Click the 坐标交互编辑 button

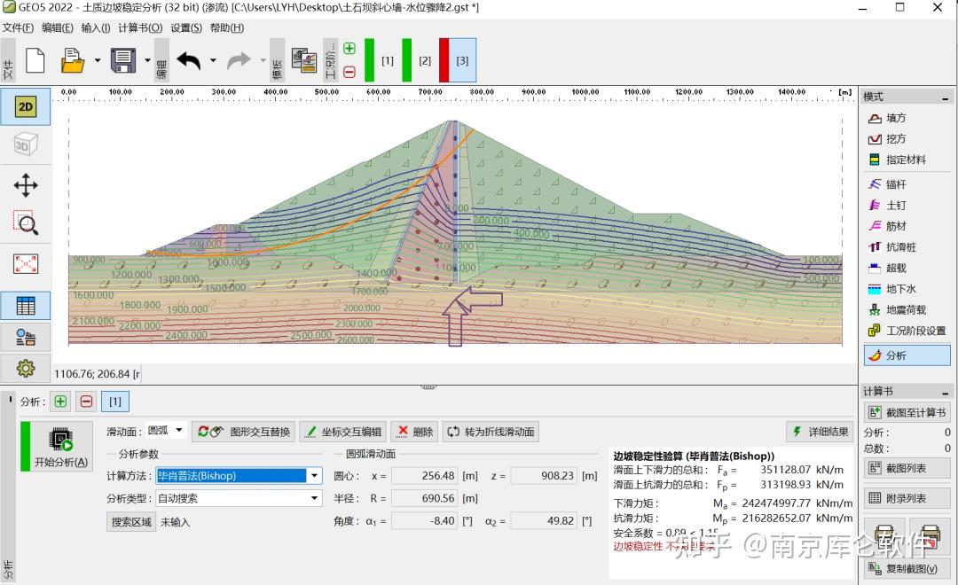pos(344,432)
